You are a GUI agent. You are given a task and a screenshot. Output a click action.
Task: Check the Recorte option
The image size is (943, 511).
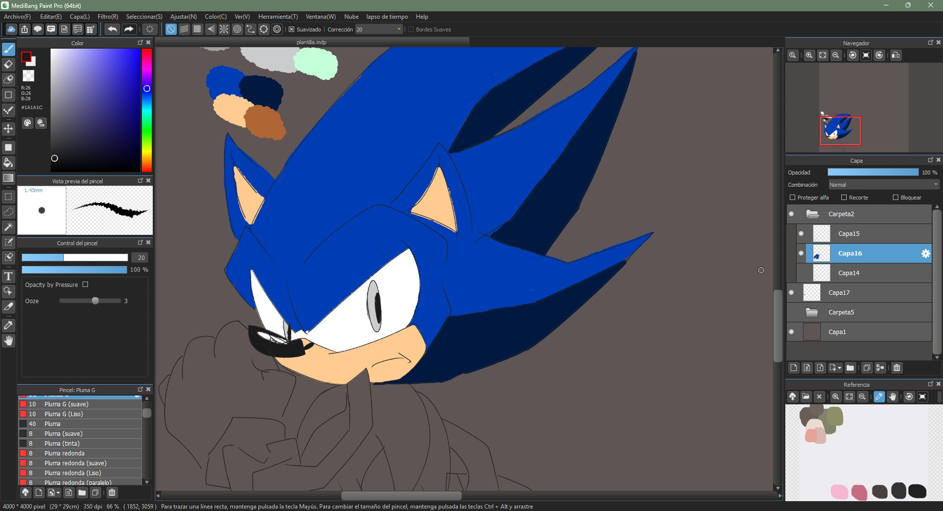pyautogui.click(x=844, y=198)
